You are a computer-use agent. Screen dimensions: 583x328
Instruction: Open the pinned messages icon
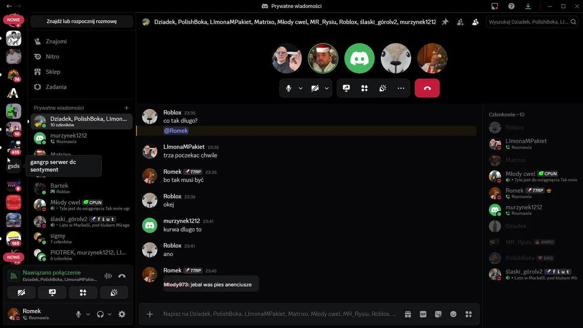[445, 22]
